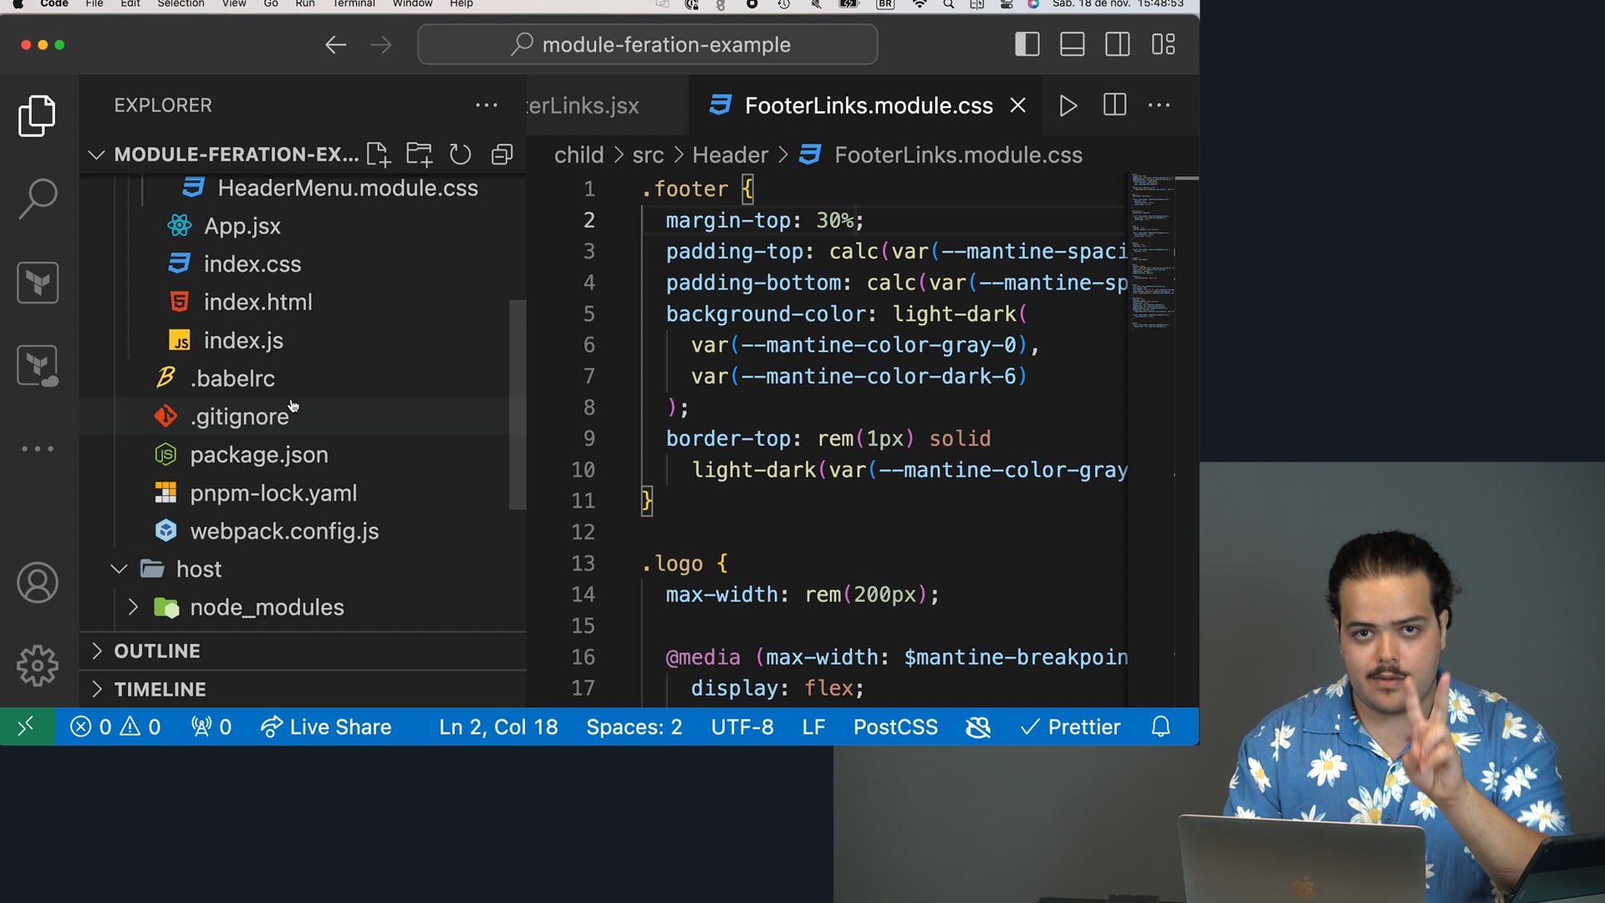This screenshot has height=903, width=1605.
Task: Open Manage settings gear icon
Action: tap(38, 666)
